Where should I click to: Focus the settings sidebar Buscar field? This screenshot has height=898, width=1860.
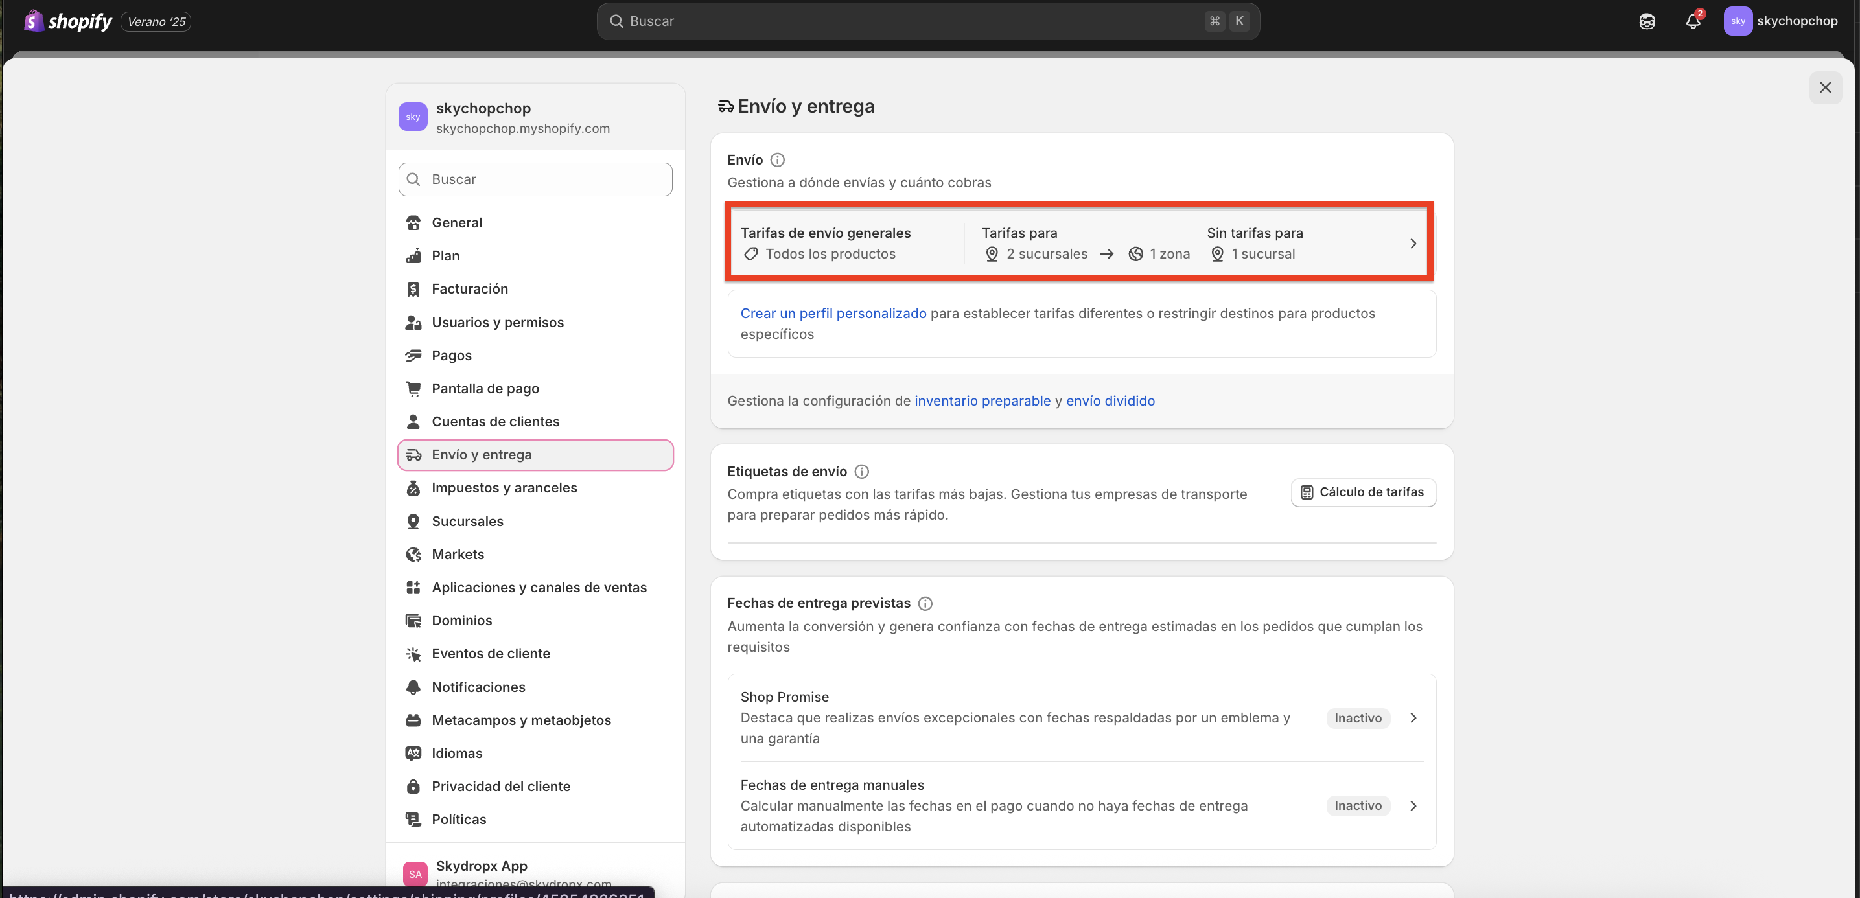tap(535, 179)
